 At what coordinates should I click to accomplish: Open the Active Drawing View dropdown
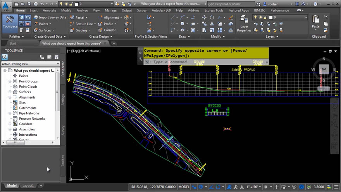point(31,64)
